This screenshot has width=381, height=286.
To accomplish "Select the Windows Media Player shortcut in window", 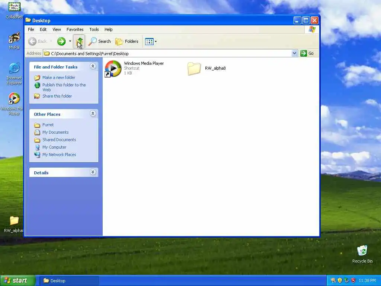I will pyautogui.click(x=113, y=69).
